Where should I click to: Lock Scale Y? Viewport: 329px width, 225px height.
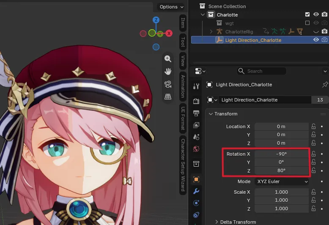click(313, 200)
